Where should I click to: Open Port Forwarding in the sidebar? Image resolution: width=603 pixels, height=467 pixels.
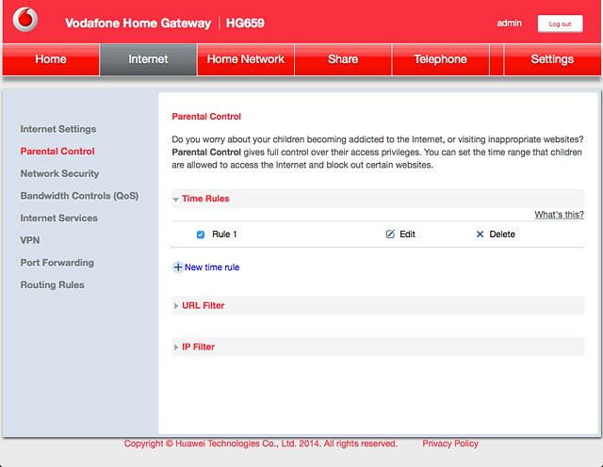[x=57, y=263]
